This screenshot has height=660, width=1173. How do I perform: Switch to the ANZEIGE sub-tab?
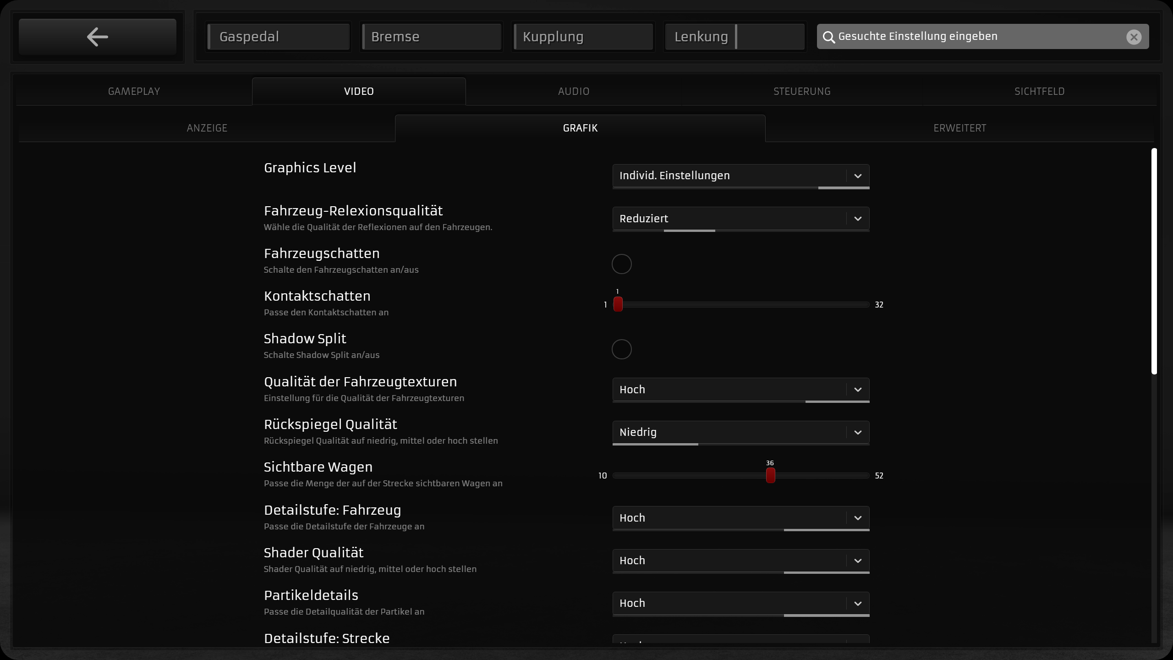[207, 128]
